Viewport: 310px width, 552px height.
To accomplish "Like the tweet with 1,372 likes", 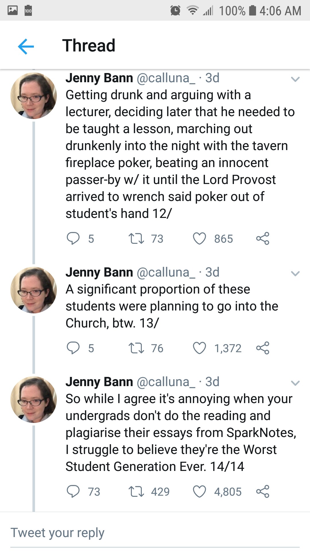I will click(x=199, y=348).
